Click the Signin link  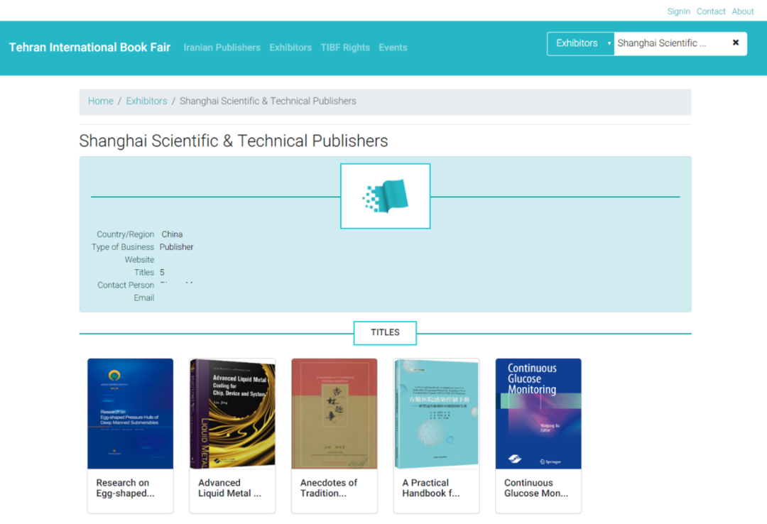coord(678,11)
